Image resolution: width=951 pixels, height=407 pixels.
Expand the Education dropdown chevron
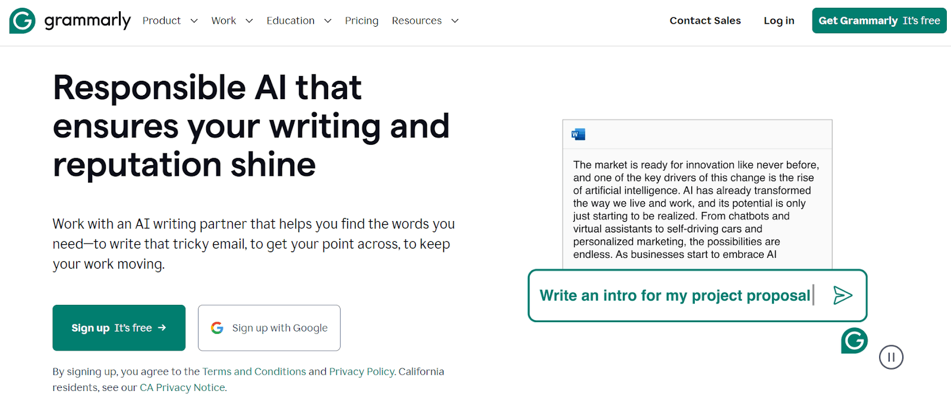point(328,21)
